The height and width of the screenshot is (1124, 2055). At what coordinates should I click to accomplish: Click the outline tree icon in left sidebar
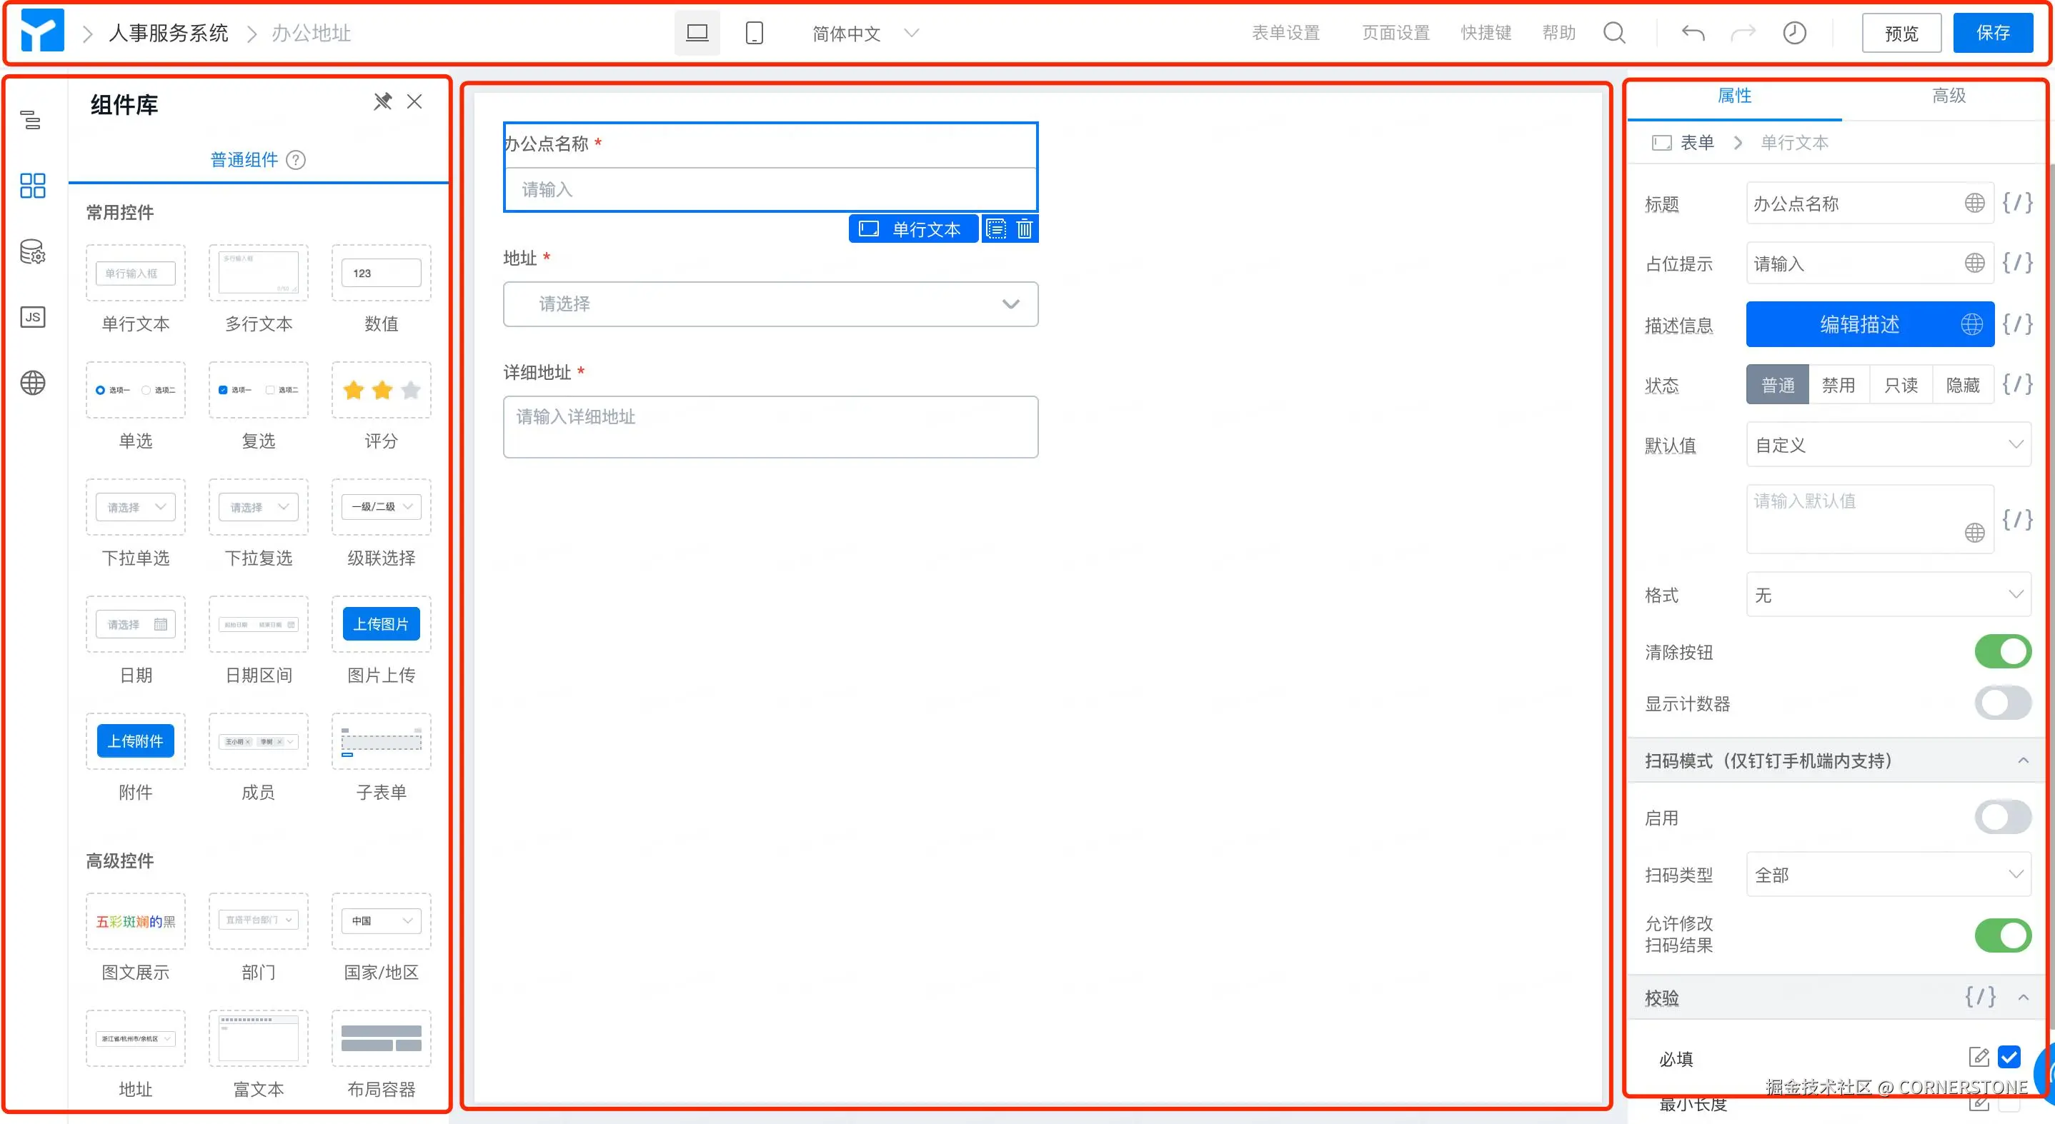[31, 121]
